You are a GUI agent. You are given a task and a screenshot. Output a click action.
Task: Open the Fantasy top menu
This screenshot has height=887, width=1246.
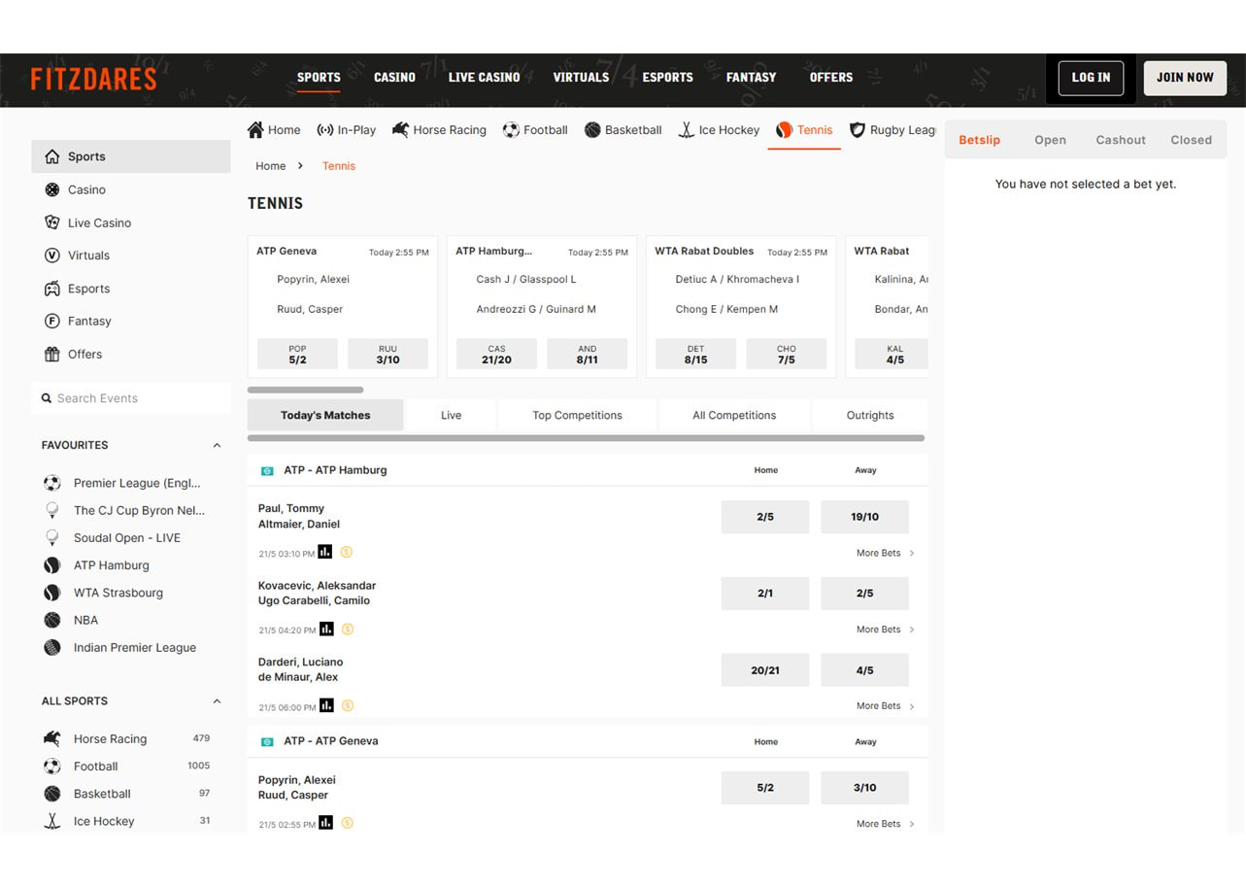click(751, 78)
